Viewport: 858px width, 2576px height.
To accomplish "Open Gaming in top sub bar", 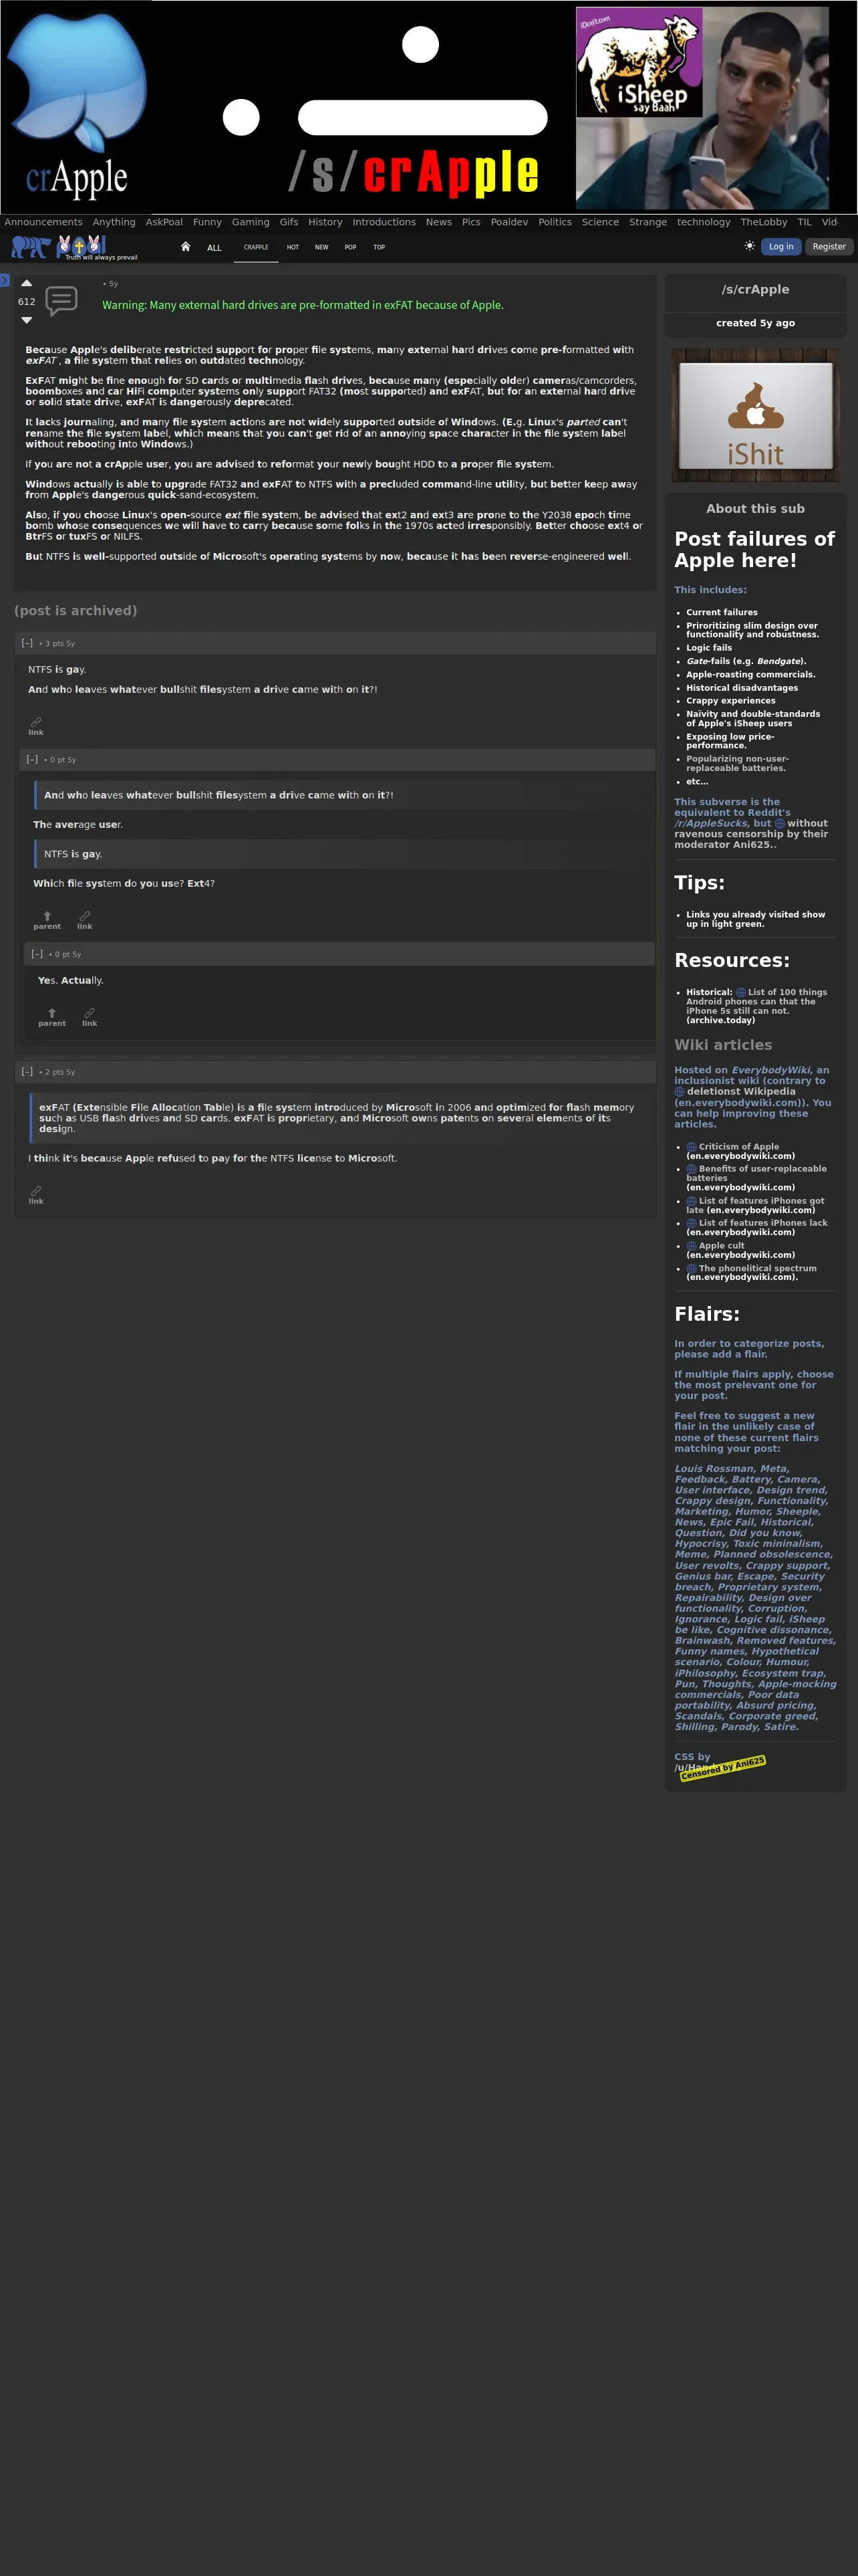I will [x=251, y=222].
